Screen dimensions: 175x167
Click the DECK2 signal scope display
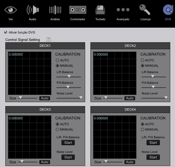click(x=115, y=73)
